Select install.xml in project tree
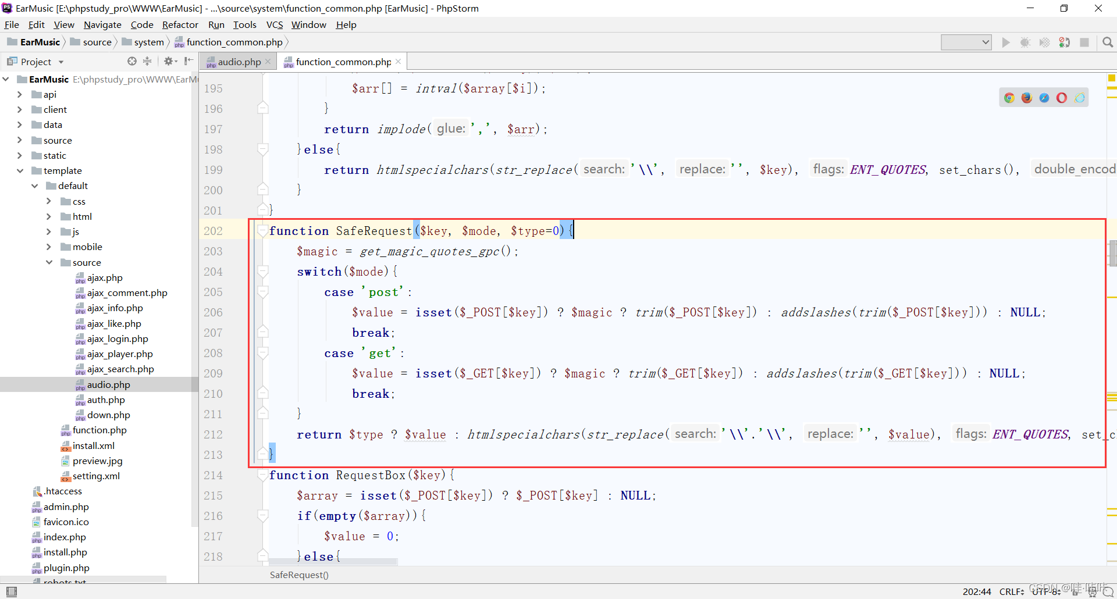Image resolution: width=1117 pixels, height=599 pixels. click(88, 445)
